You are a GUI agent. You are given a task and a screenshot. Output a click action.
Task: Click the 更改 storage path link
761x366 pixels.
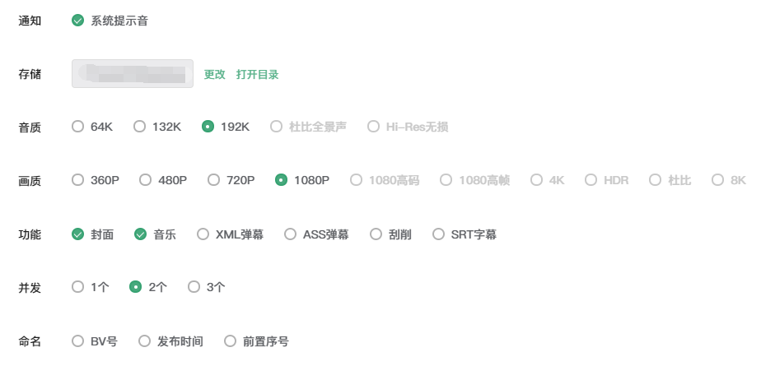pyautogui.click(x=214, y=74)
